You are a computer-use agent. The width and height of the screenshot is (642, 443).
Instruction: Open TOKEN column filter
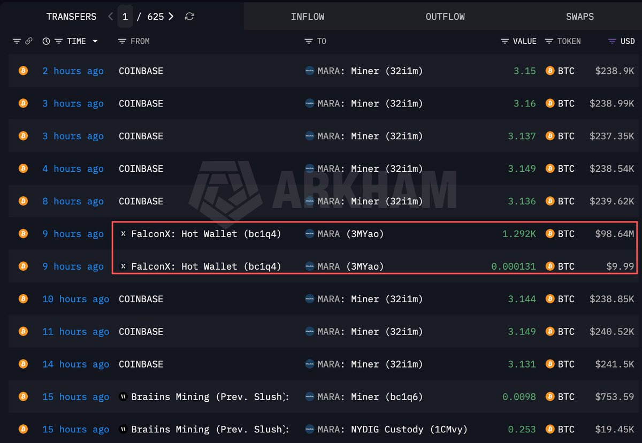point(549,41)
